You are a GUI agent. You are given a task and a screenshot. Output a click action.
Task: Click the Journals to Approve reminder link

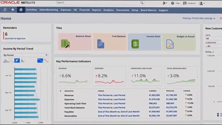tap(15, 39)
